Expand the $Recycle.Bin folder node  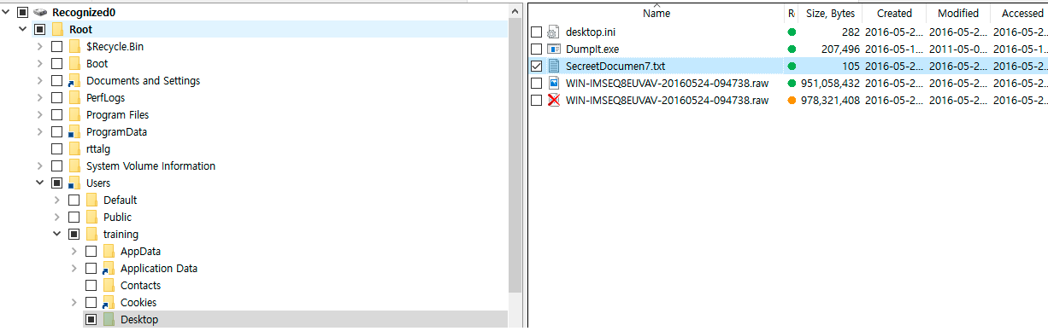click(x=40, y=47)
